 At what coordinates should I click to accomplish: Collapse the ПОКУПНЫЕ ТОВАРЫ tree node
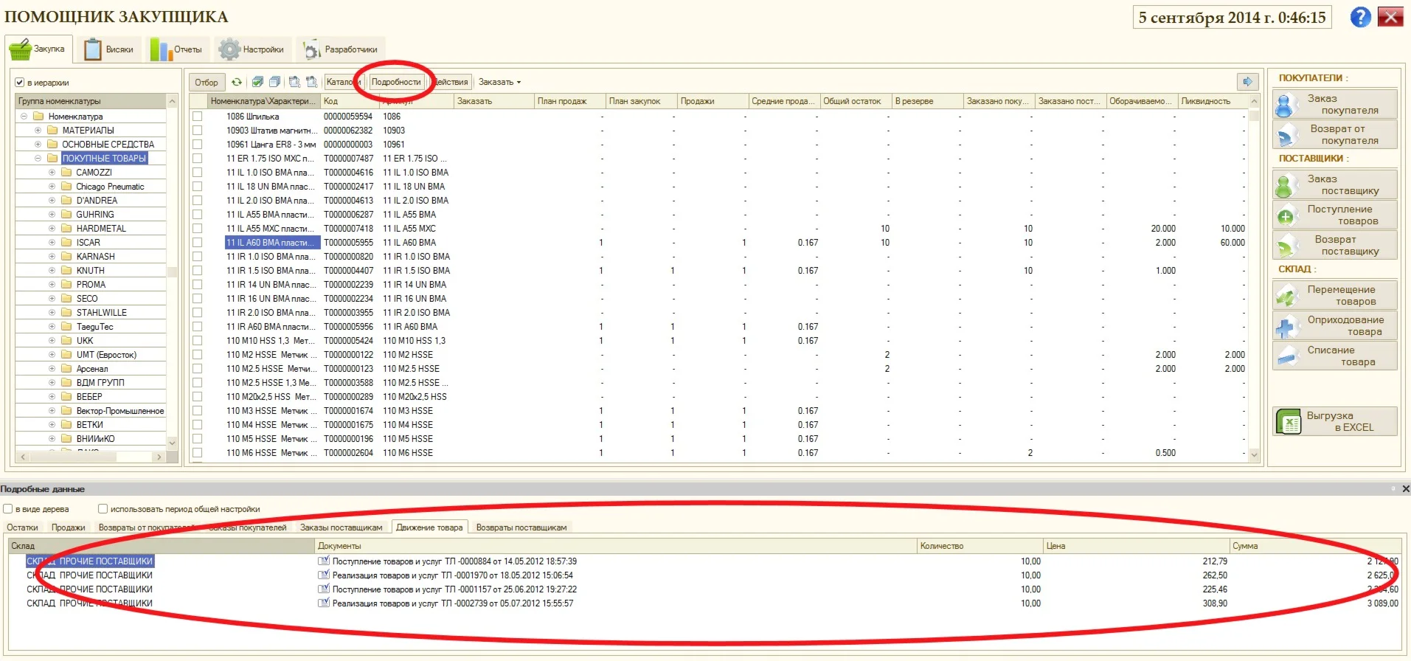coord(38,158)
